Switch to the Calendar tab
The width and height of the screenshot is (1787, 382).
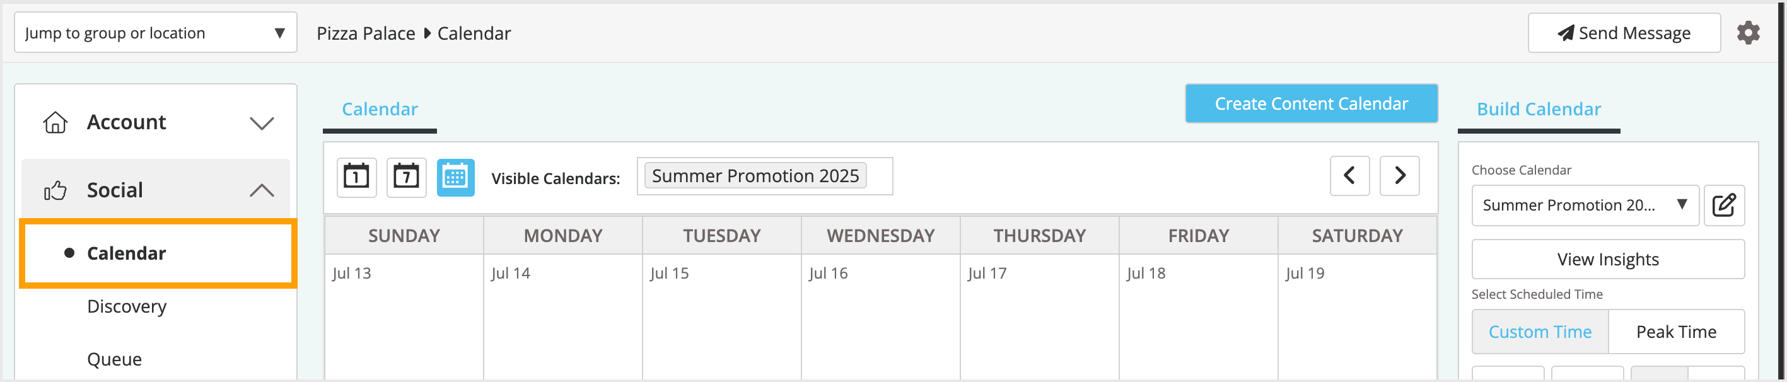pyautogui.click(x=379, y=109)
